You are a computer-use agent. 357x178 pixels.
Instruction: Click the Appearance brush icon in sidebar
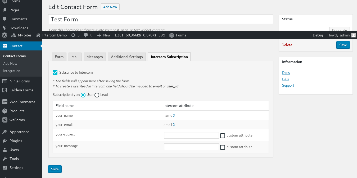coord(4,132)
